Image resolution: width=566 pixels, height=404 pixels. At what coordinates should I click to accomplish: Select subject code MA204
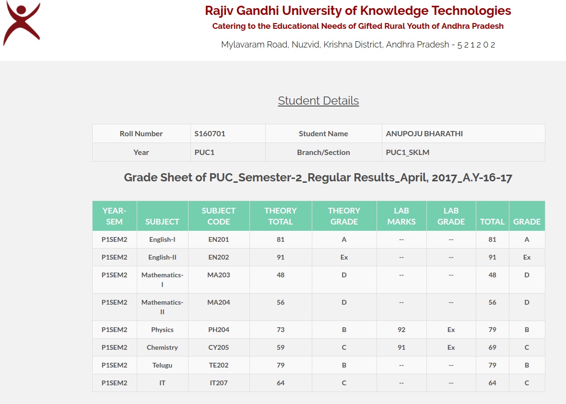click(219, 302)
